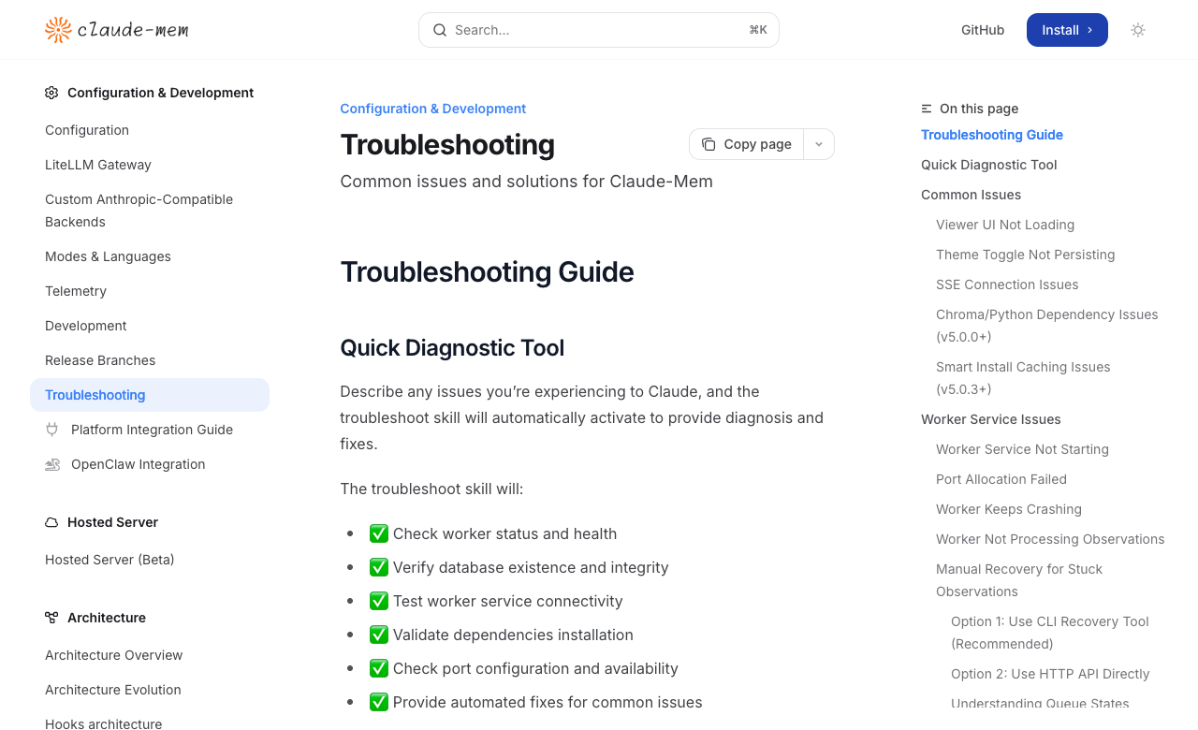The image size is (1198, 730).
Task: Jump to Port Allocation Failed
Action: pos(1001,479)
